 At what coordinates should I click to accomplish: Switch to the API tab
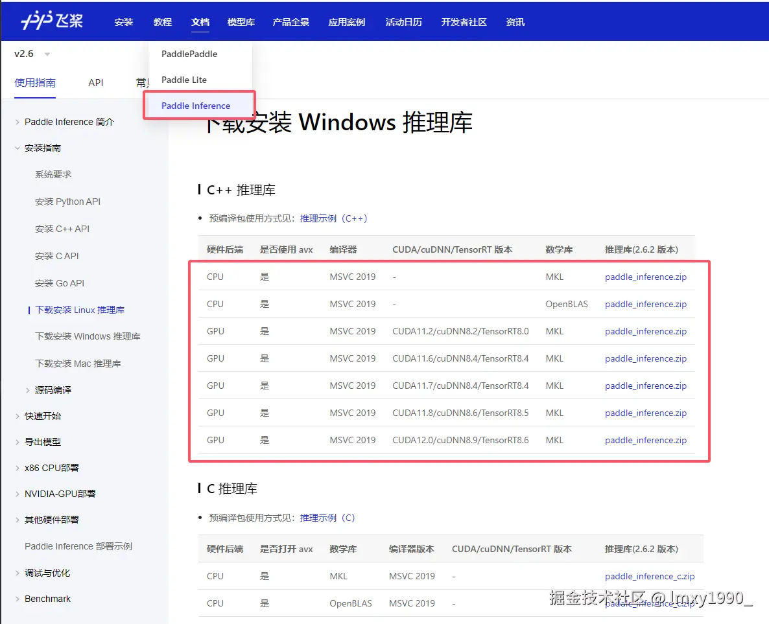[95, 83]
